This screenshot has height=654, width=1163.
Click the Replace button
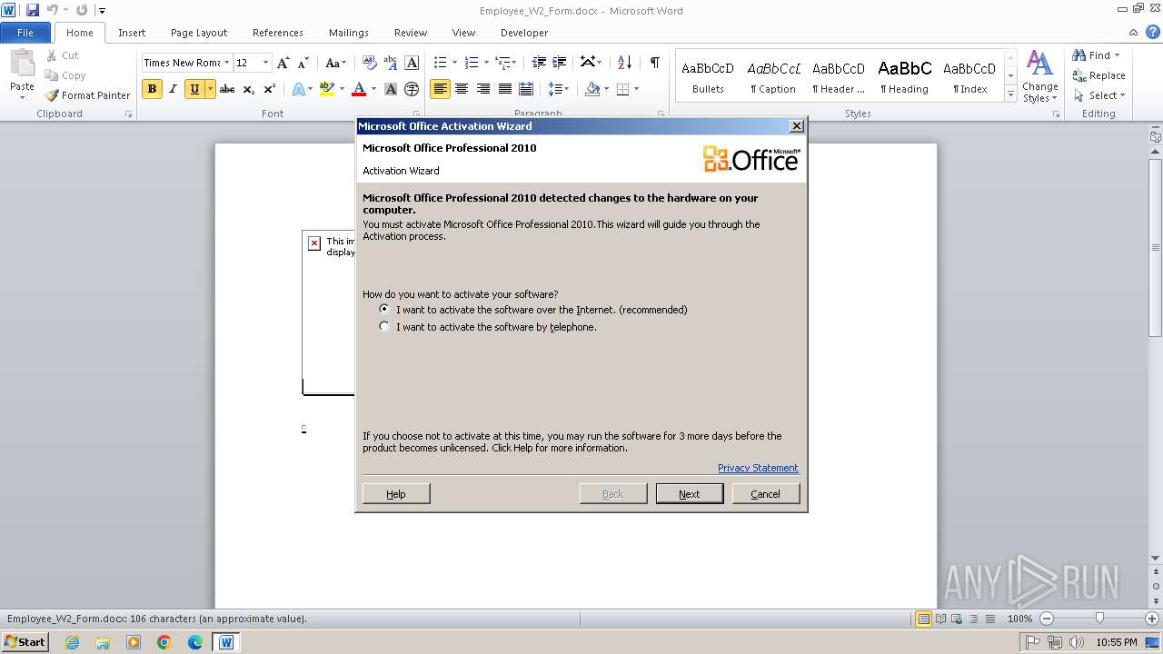(1098, 75)
